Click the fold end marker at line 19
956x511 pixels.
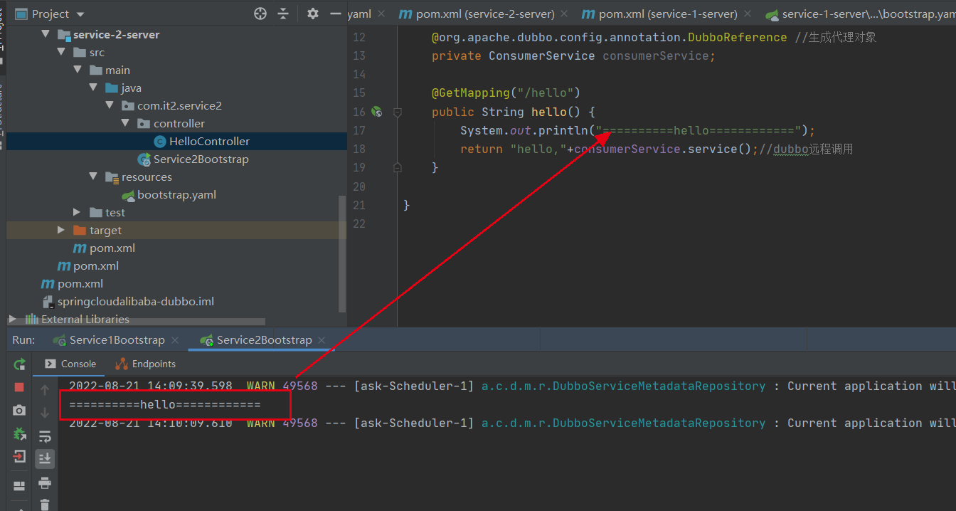pos(398,167)
